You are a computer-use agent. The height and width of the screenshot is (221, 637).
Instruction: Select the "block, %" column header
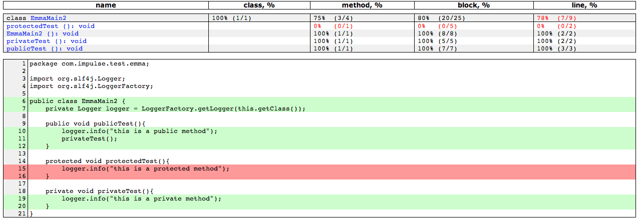click(x=473, y=5)
